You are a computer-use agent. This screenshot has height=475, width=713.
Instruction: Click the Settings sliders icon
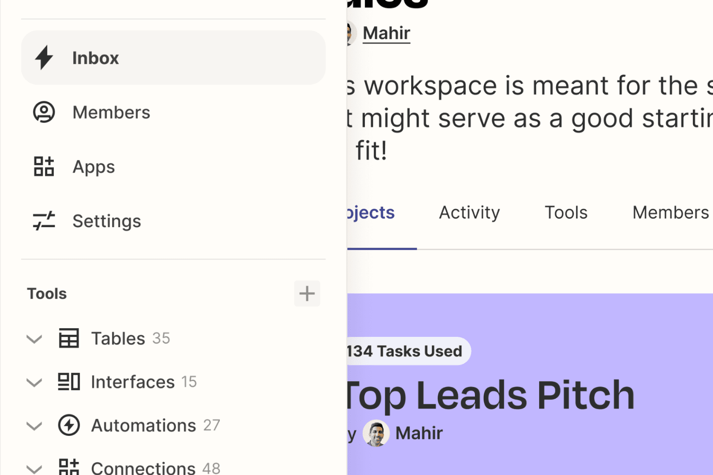(44, 221)
